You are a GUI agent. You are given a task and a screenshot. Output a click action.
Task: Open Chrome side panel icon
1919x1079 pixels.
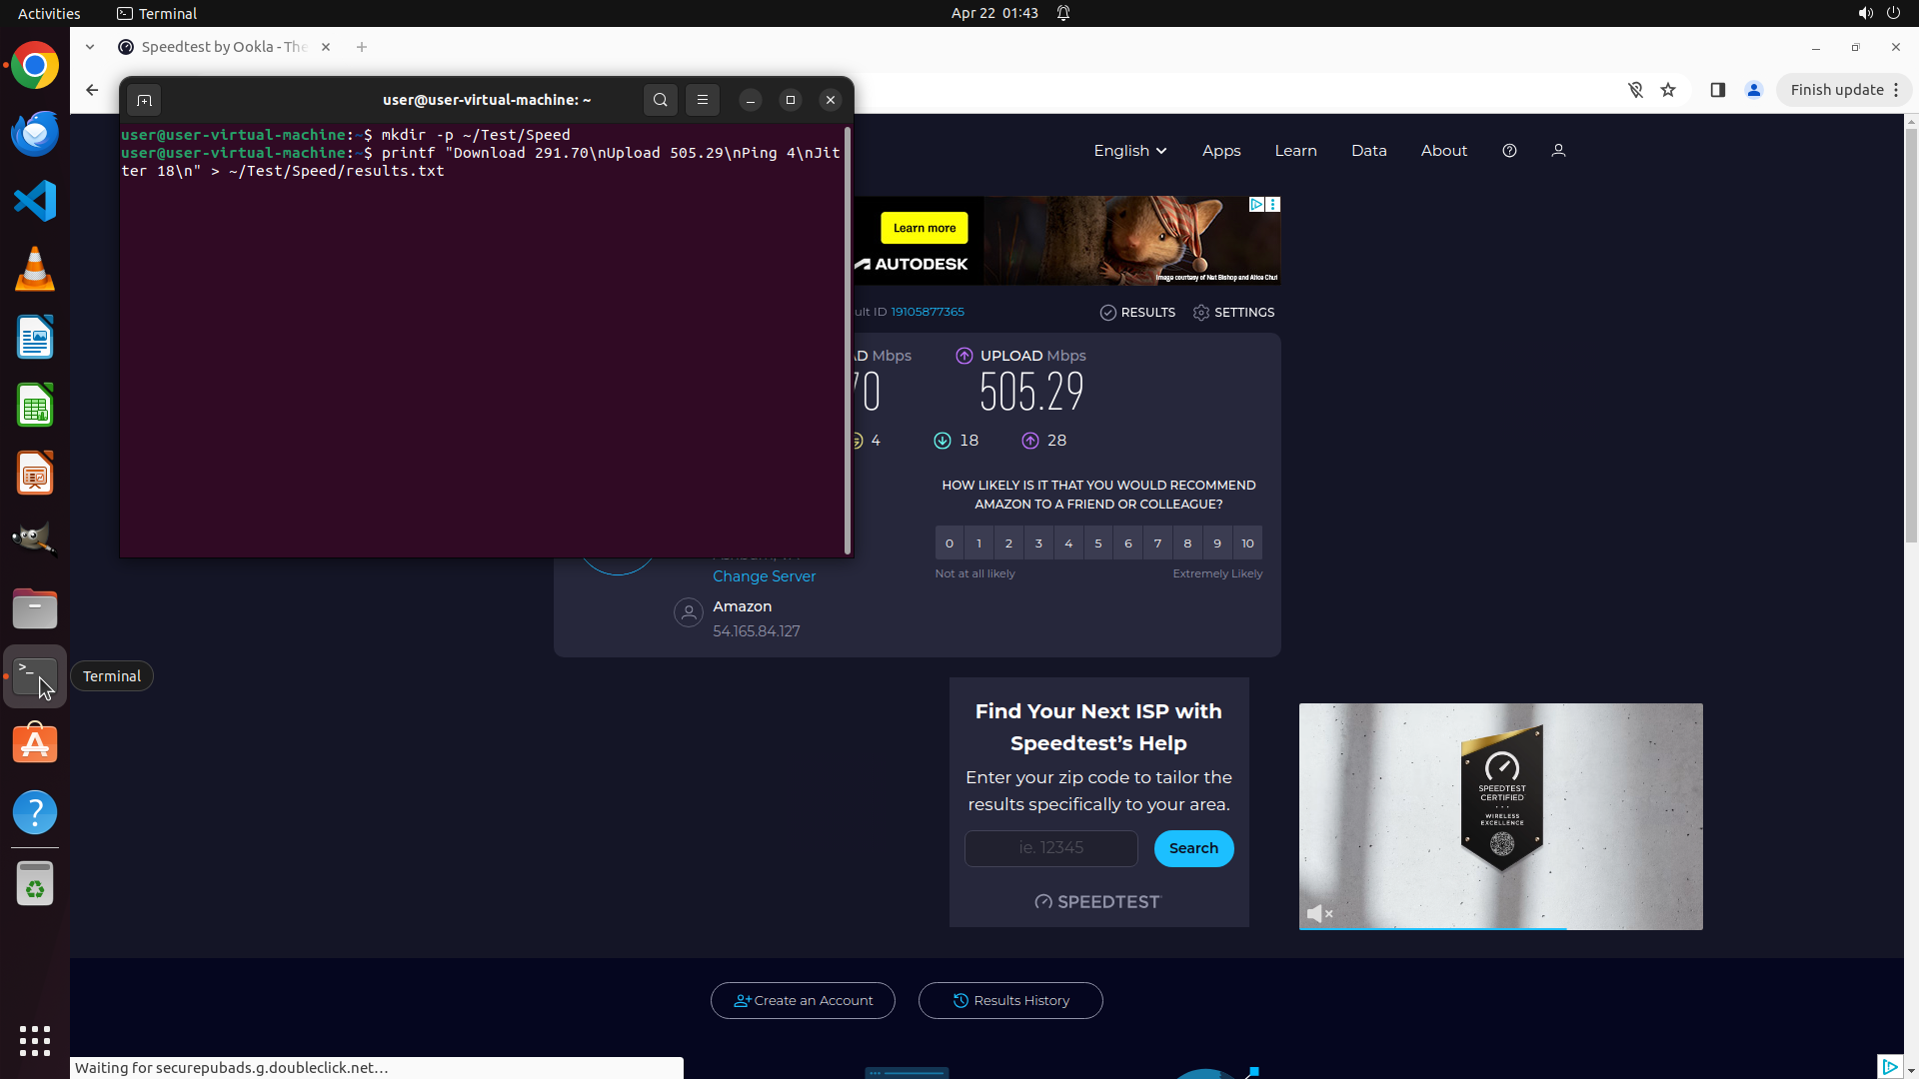(1717, 90)
